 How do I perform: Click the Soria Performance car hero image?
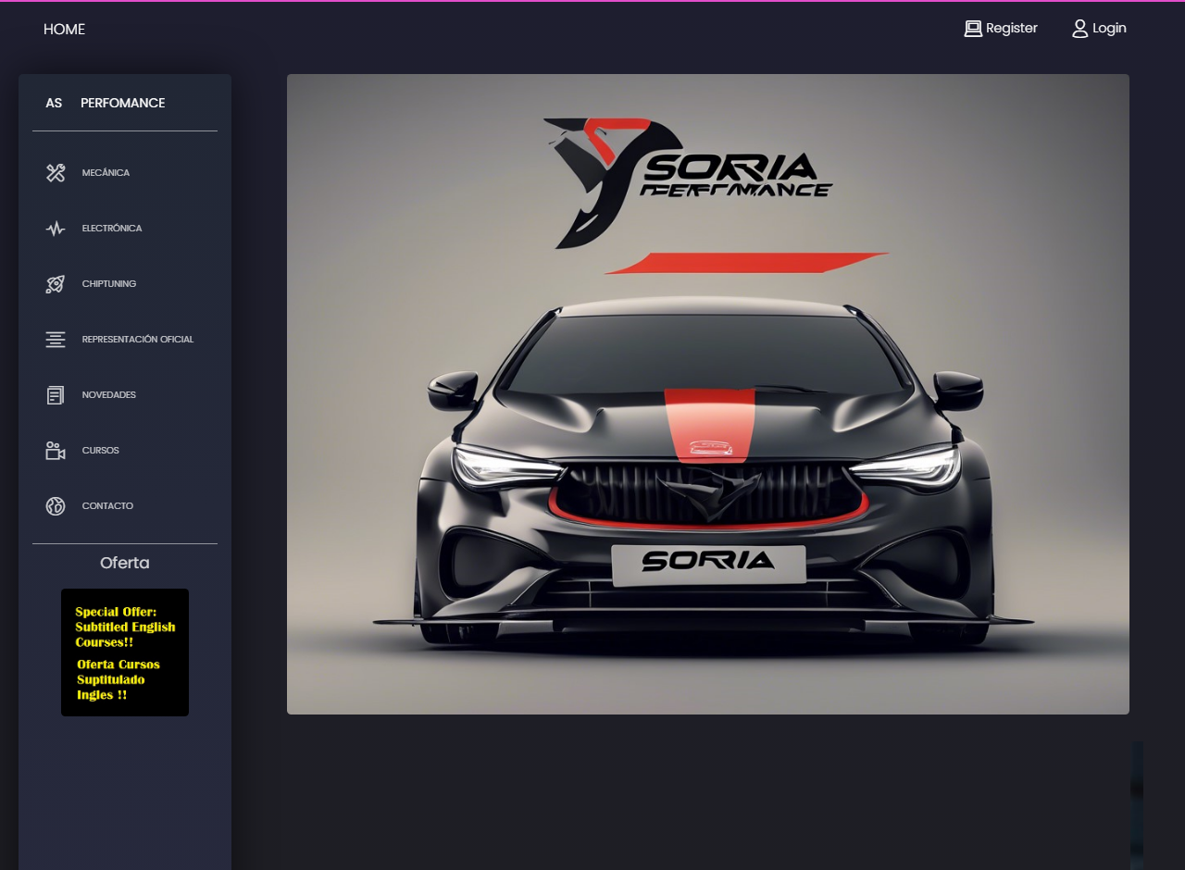(708, 394)
